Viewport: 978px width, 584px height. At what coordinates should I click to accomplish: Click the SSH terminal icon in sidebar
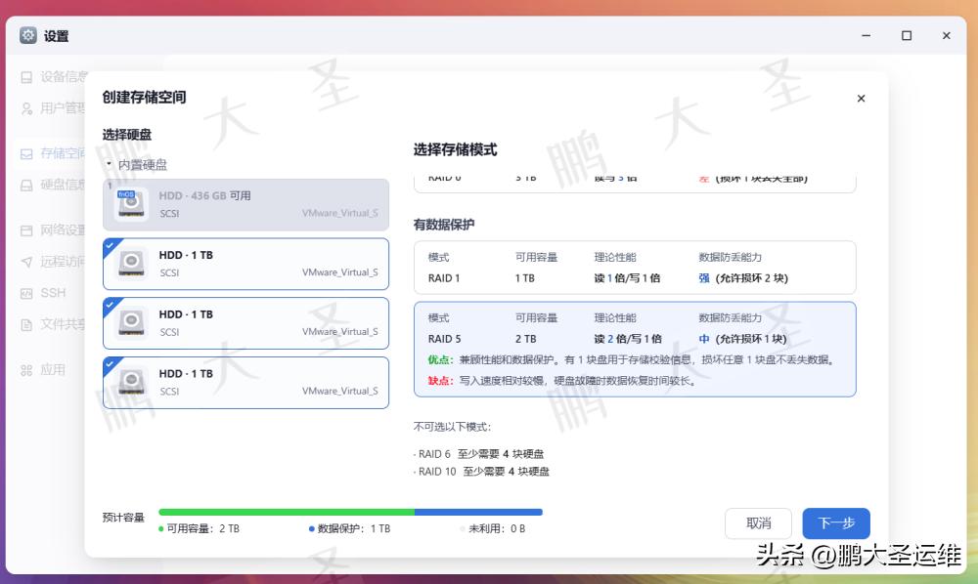pos(27,293)
